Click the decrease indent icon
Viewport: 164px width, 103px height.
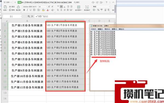[68, 7]
